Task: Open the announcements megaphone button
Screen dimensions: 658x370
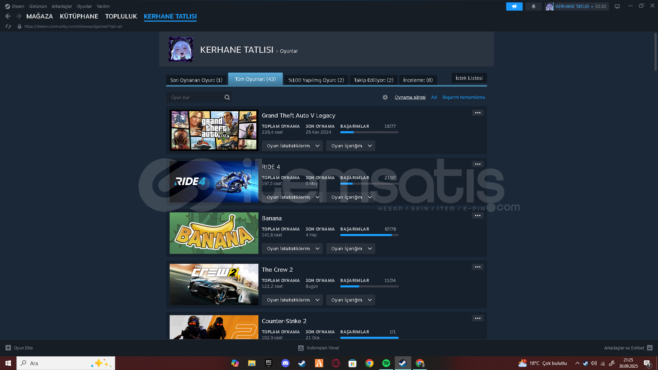Action: [514, 7]
